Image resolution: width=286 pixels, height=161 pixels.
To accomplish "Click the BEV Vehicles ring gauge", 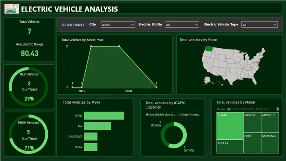I will coord(29,87).
